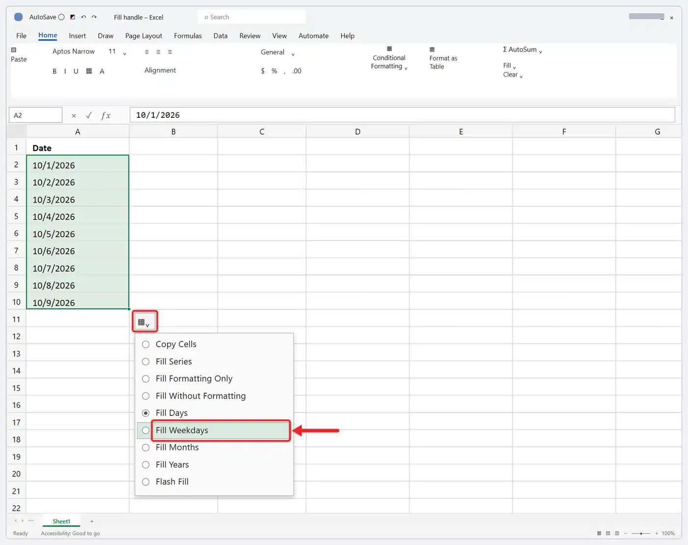Open the Auto Fill Options button below the selection

pos(144,323)
